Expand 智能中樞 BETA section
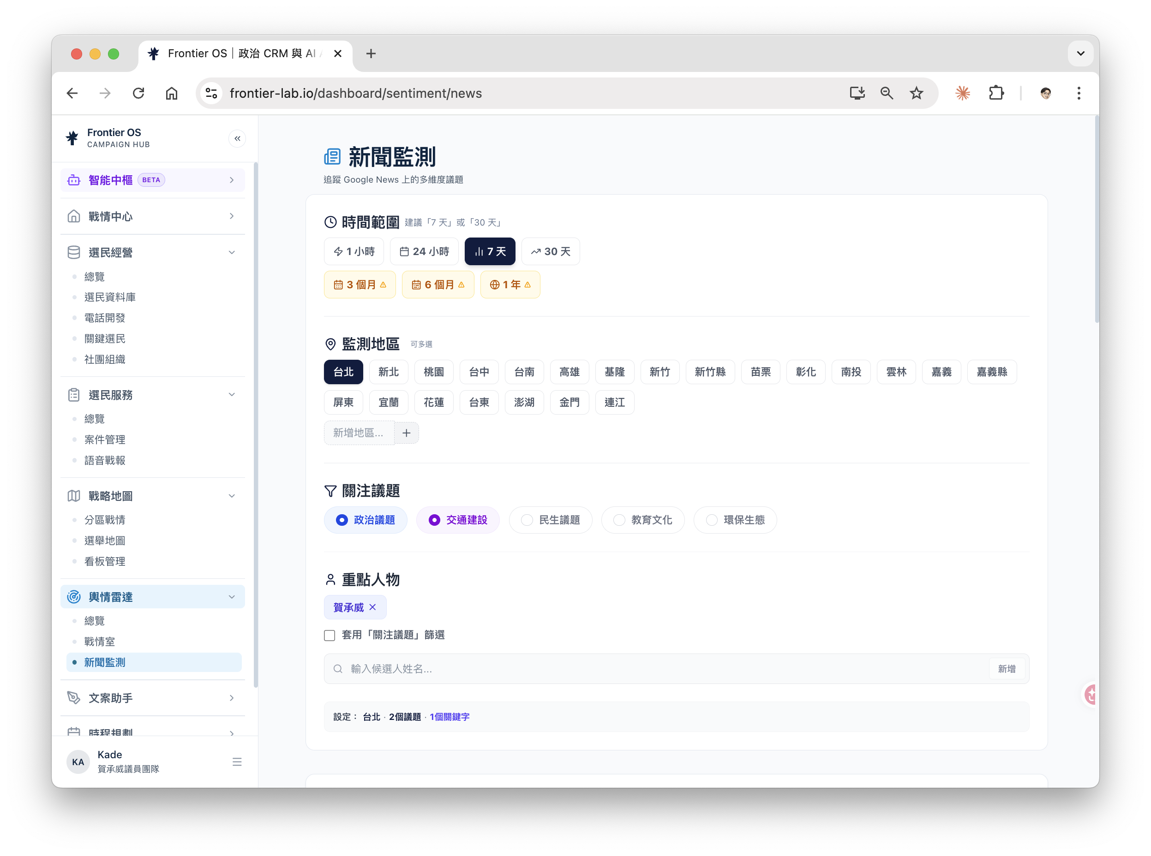Viewport: 1151px width, 856px height. tap(152, 180)
